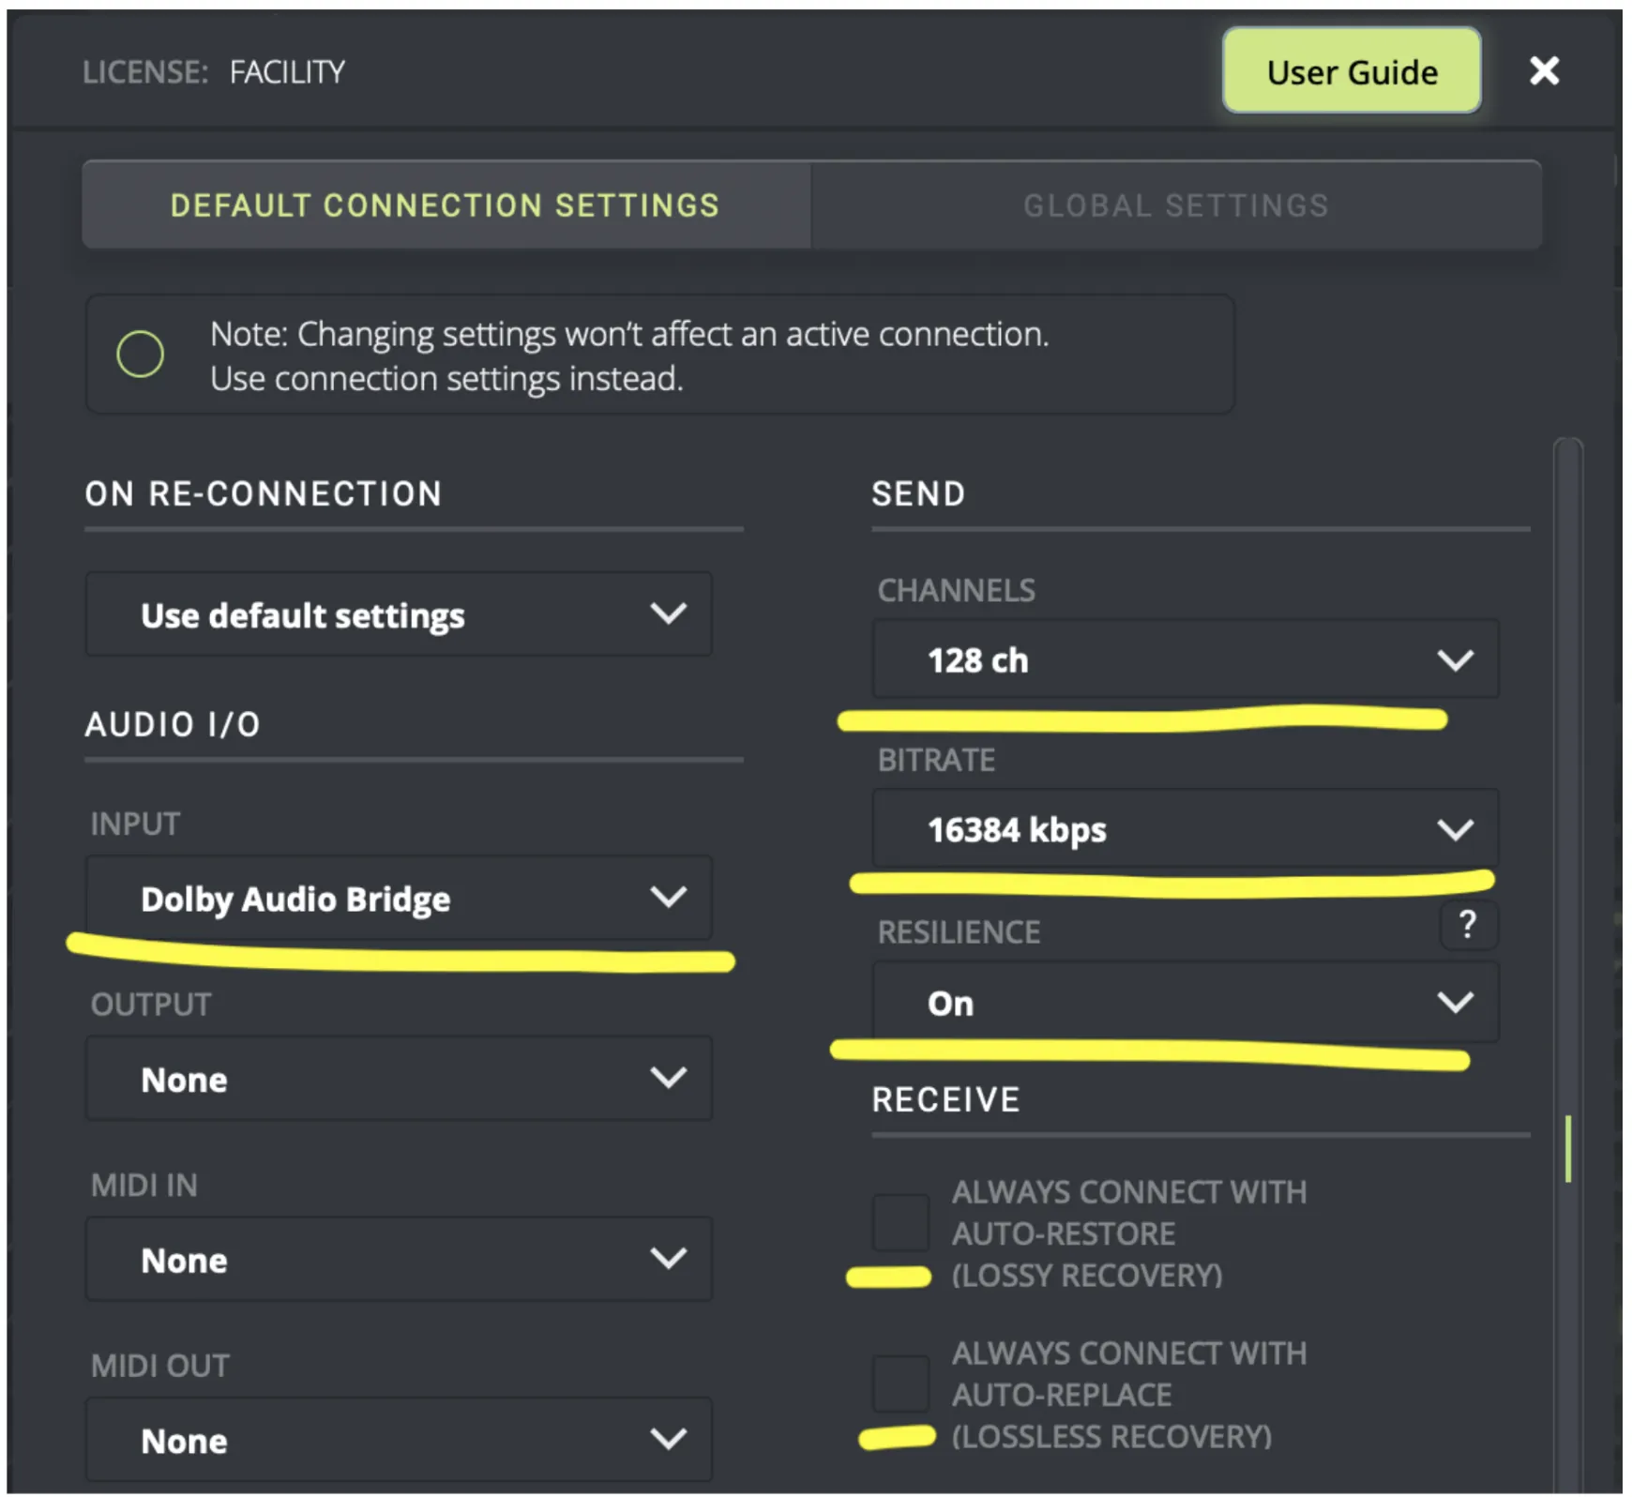
Task: Click chevron arrow in 16384 kbps field
Action: (x=1455, y=829)
